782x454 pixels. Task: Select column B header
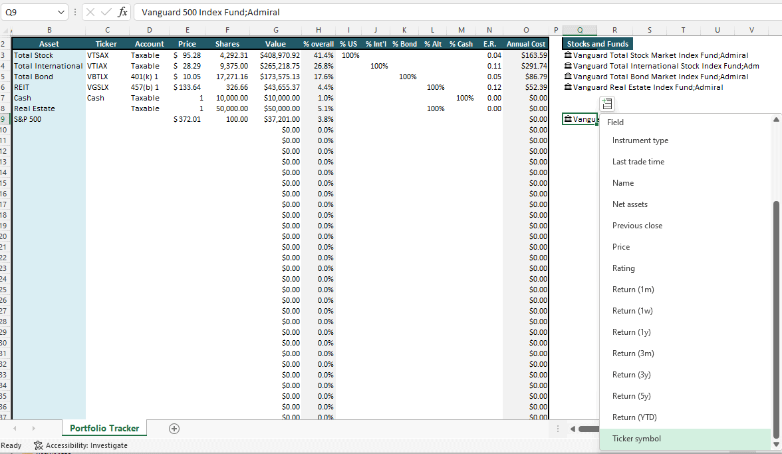(49, 30)
